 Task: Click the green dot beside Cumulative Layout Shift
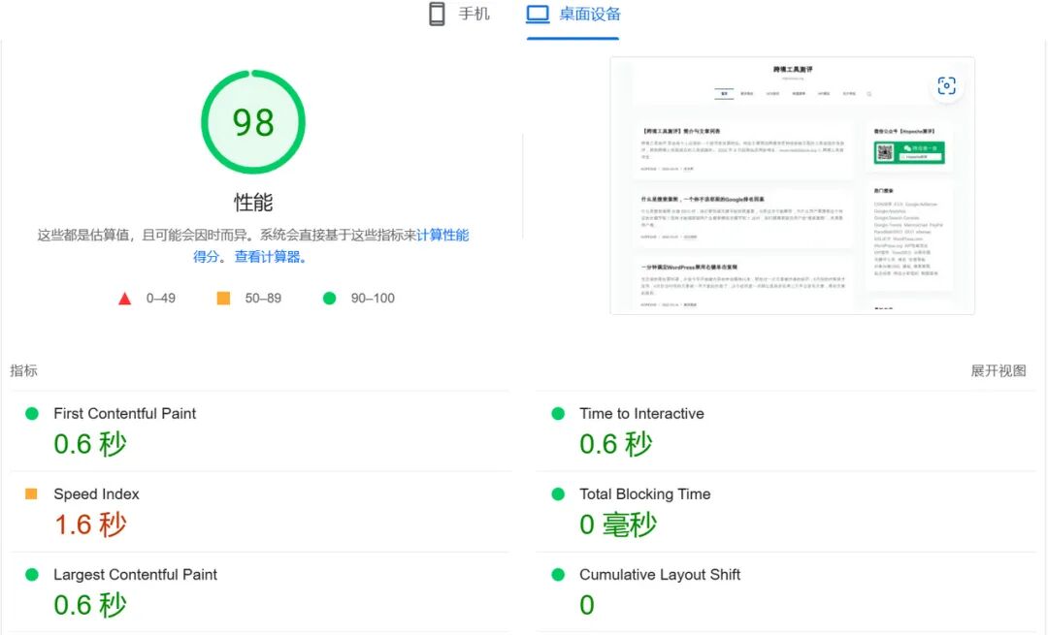pos(558,574)
